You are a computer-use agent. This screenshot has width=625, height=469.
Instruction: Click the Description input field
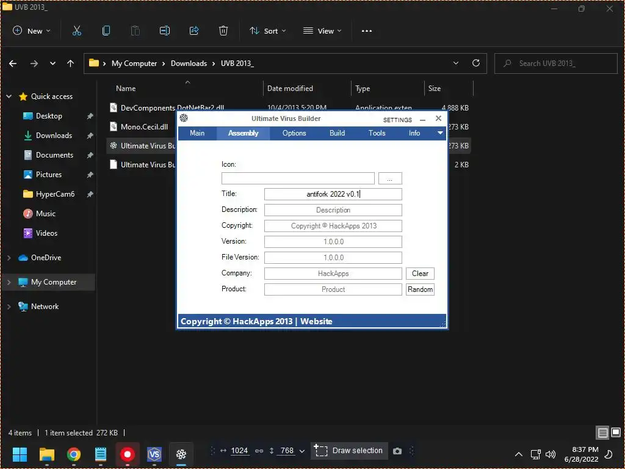pos(333,210)
